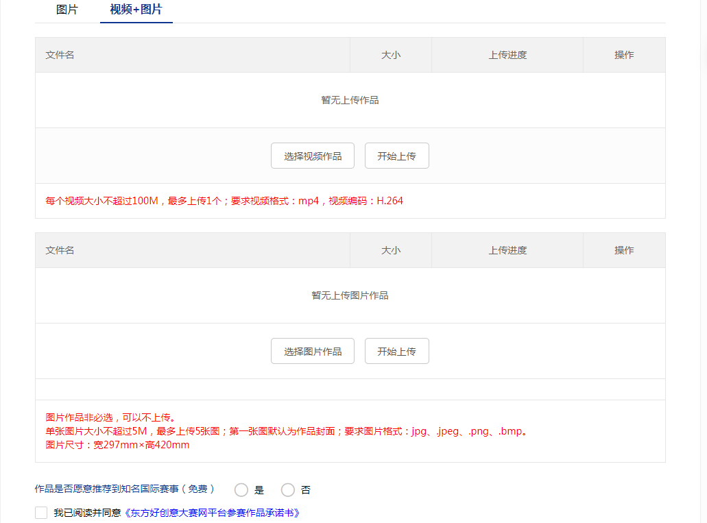
Task: Click 操作 header in video table
Action: click(x=624, y=55)
